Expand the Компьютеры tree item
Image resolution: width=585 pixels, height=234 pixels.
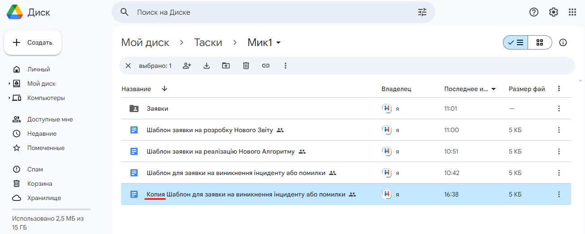coord(9,98)
